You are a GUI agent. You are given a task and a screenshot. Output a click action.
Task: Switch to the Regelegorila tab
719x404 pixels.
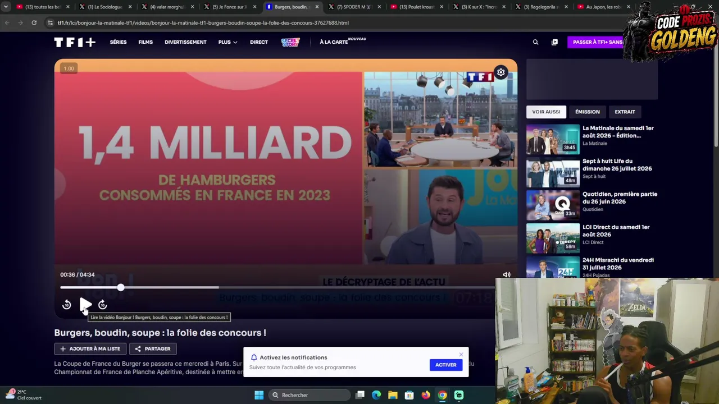541,7
